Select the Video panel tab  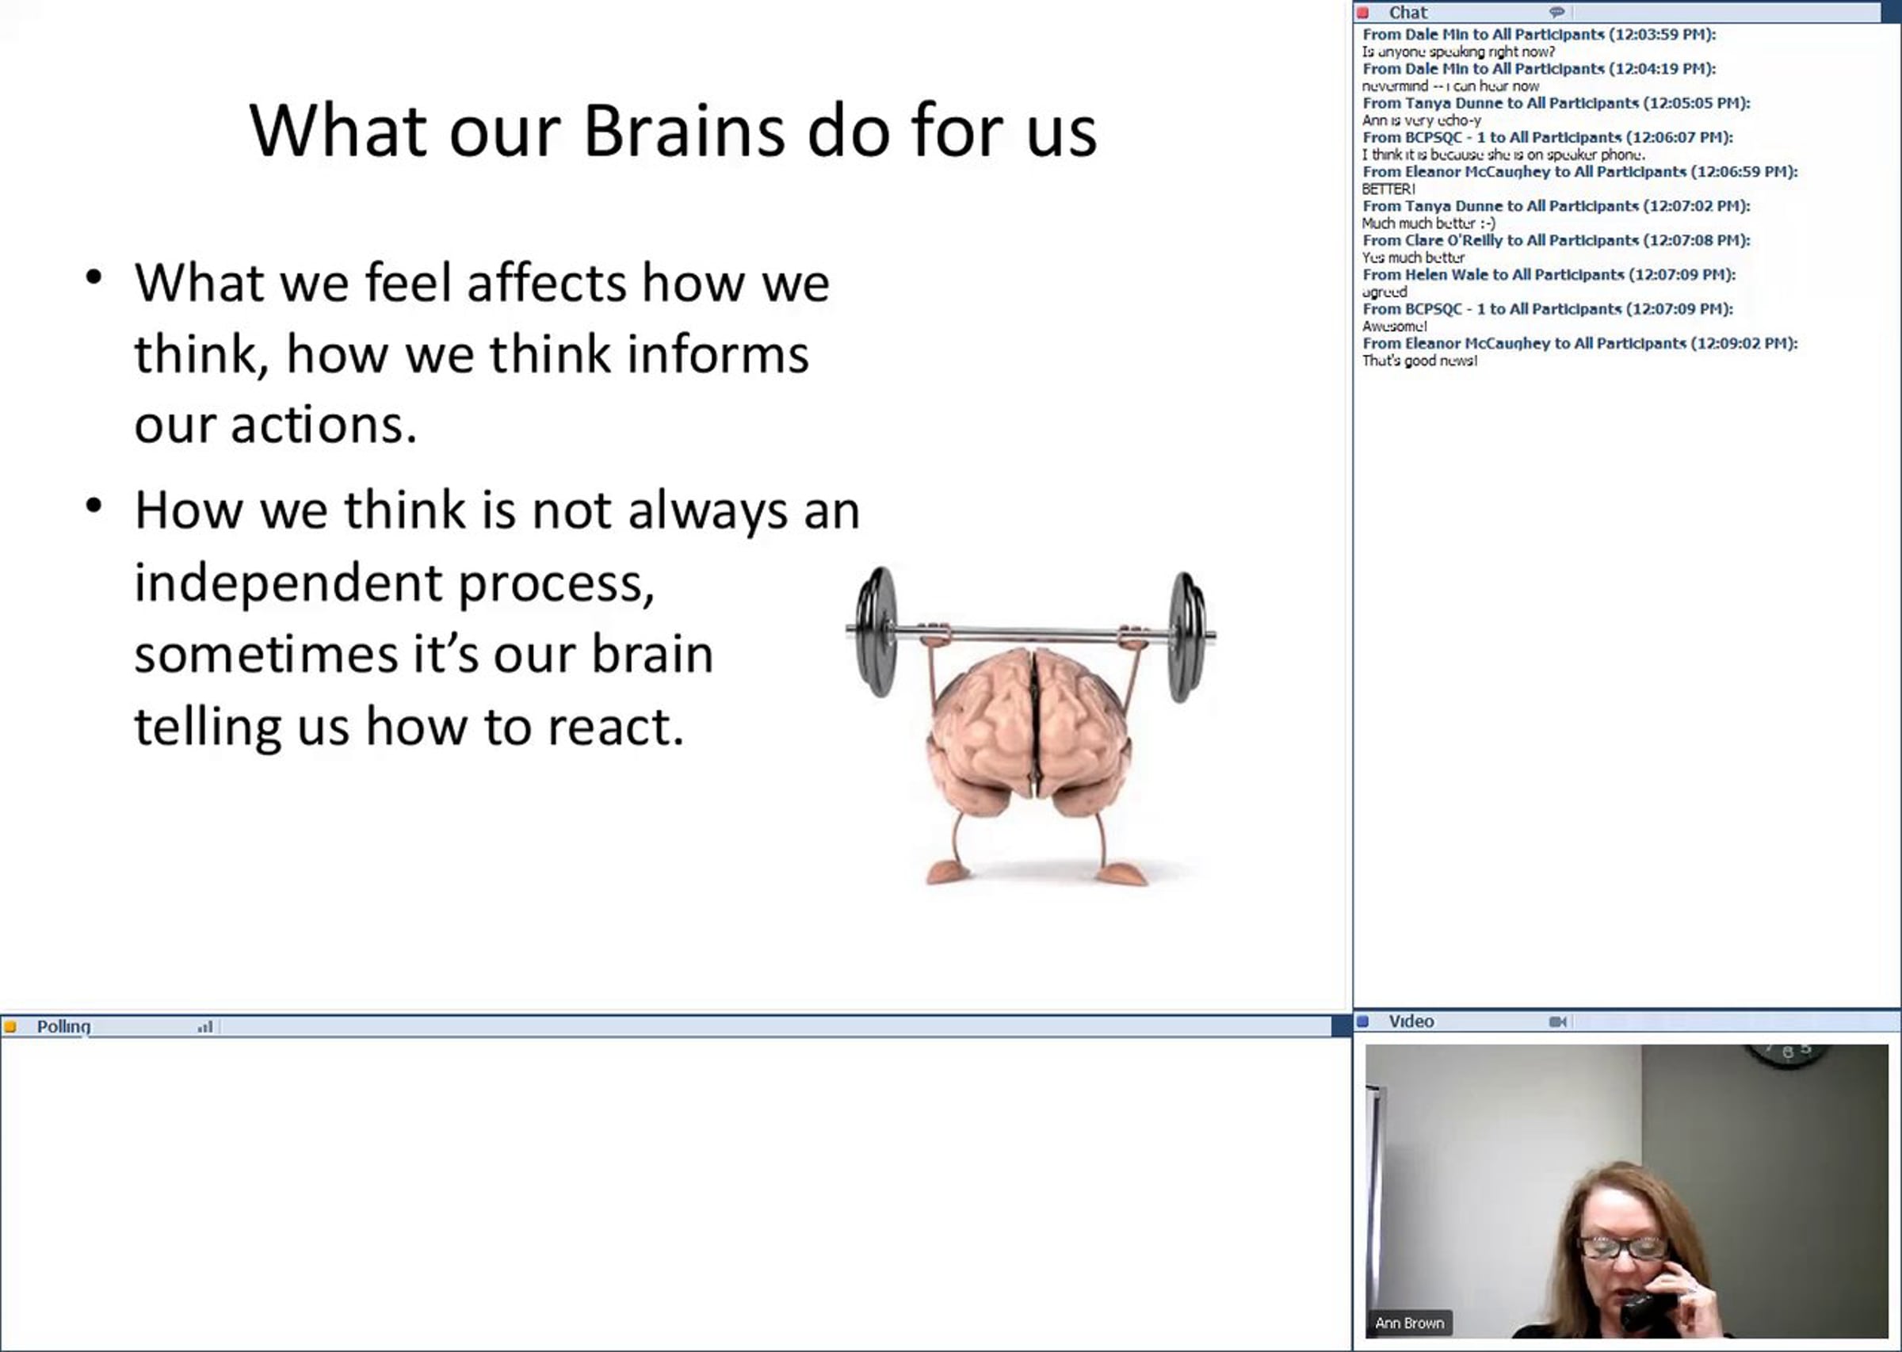(x=1411, y=1022)
